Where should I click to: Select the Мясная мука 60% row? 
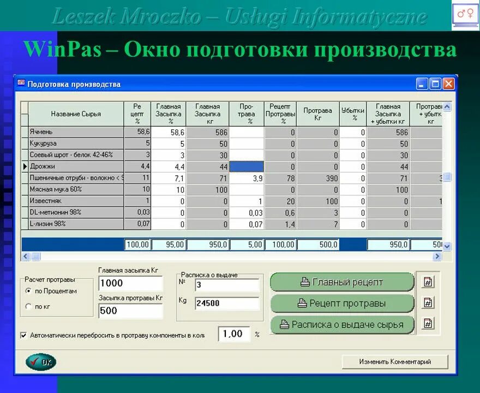click(76, 189)
